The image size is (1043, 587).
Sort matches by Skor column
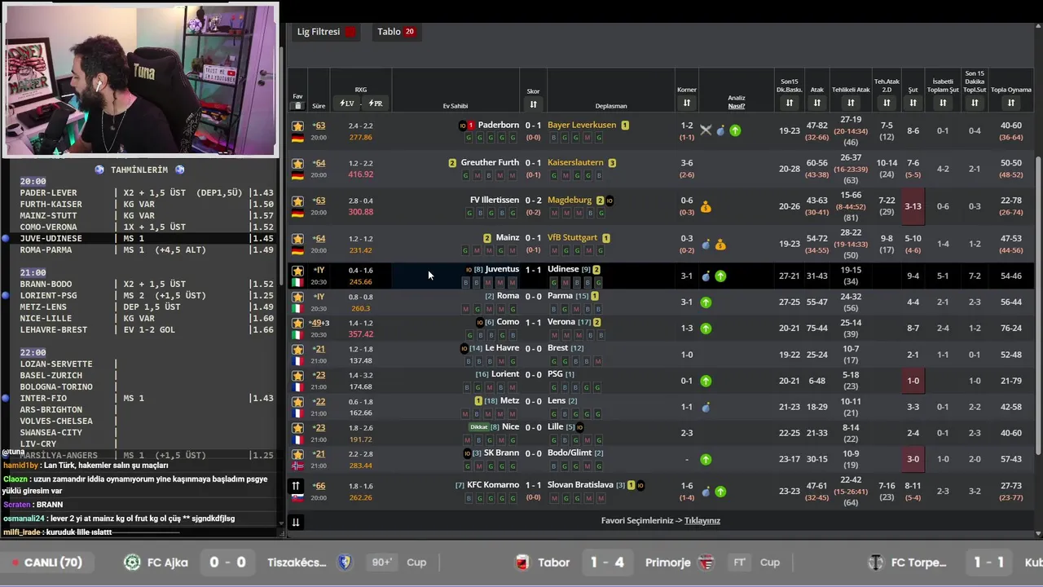click(x=533, y=104)
